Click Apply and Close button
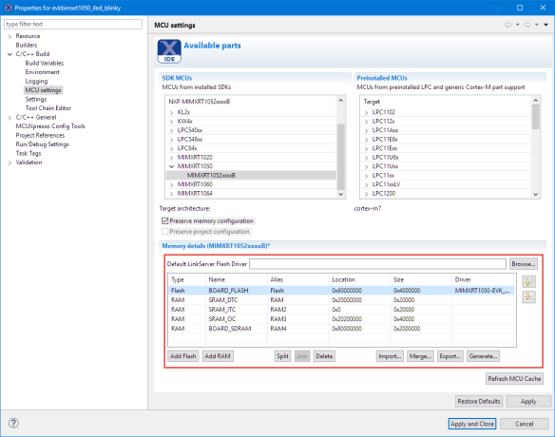The width and height of the screenshot is (555, 437). tap(472, 424)
